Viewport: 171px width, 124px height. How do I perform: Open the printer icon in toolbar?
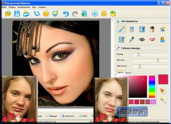[x=26, y=14]
